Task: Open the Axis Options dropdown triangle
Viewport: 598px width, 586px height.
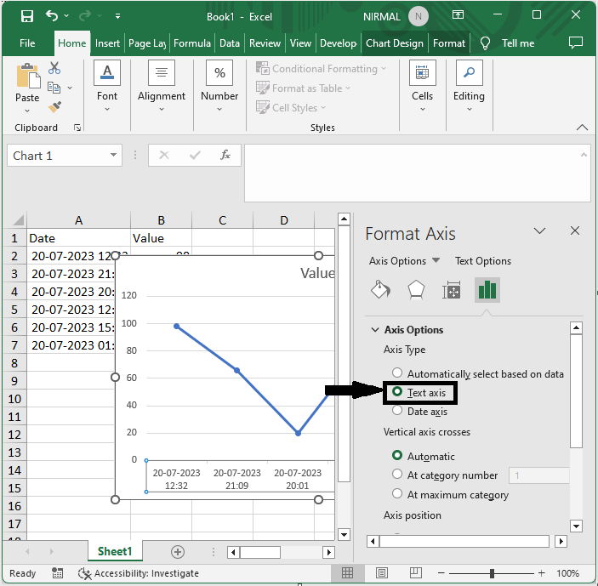Action: [436, 260]
